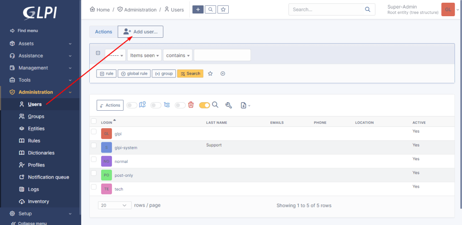
Task: Click the saved search star beside Search
Action: 210,73
